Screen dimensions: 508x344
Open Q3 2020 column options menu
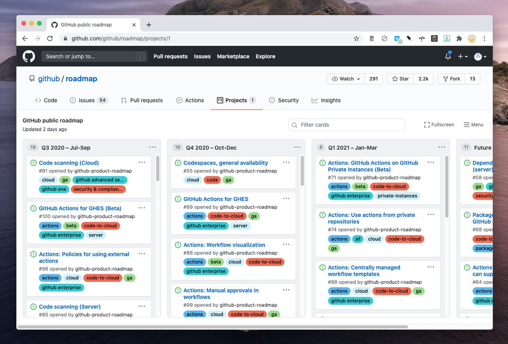pos(152,147)
